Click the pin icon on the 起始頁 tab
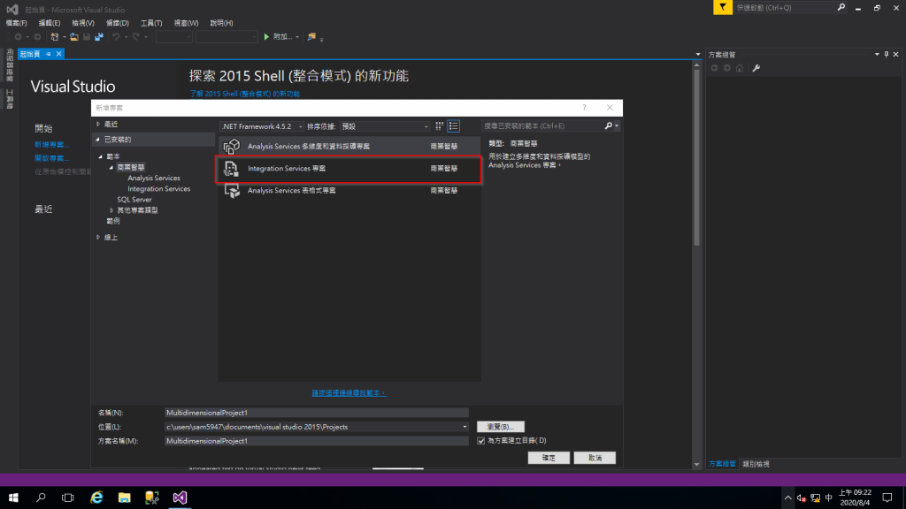This screenshot has width=906, height=509. pyautogui.click(x=49, y=54)
